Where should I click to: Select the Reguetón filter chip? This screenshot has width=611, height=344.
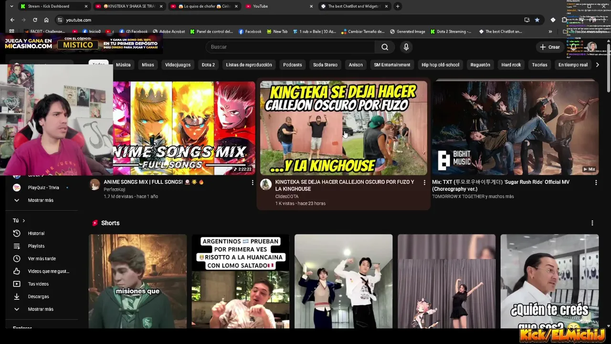pos(480,64)
